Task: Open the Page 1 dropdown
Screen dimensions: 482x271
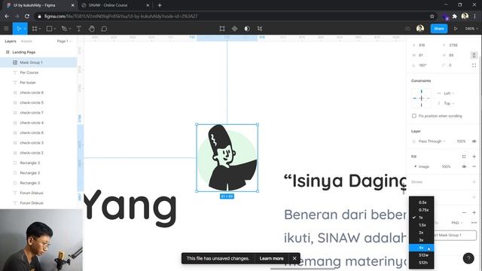Action: (x=64, y=41)
